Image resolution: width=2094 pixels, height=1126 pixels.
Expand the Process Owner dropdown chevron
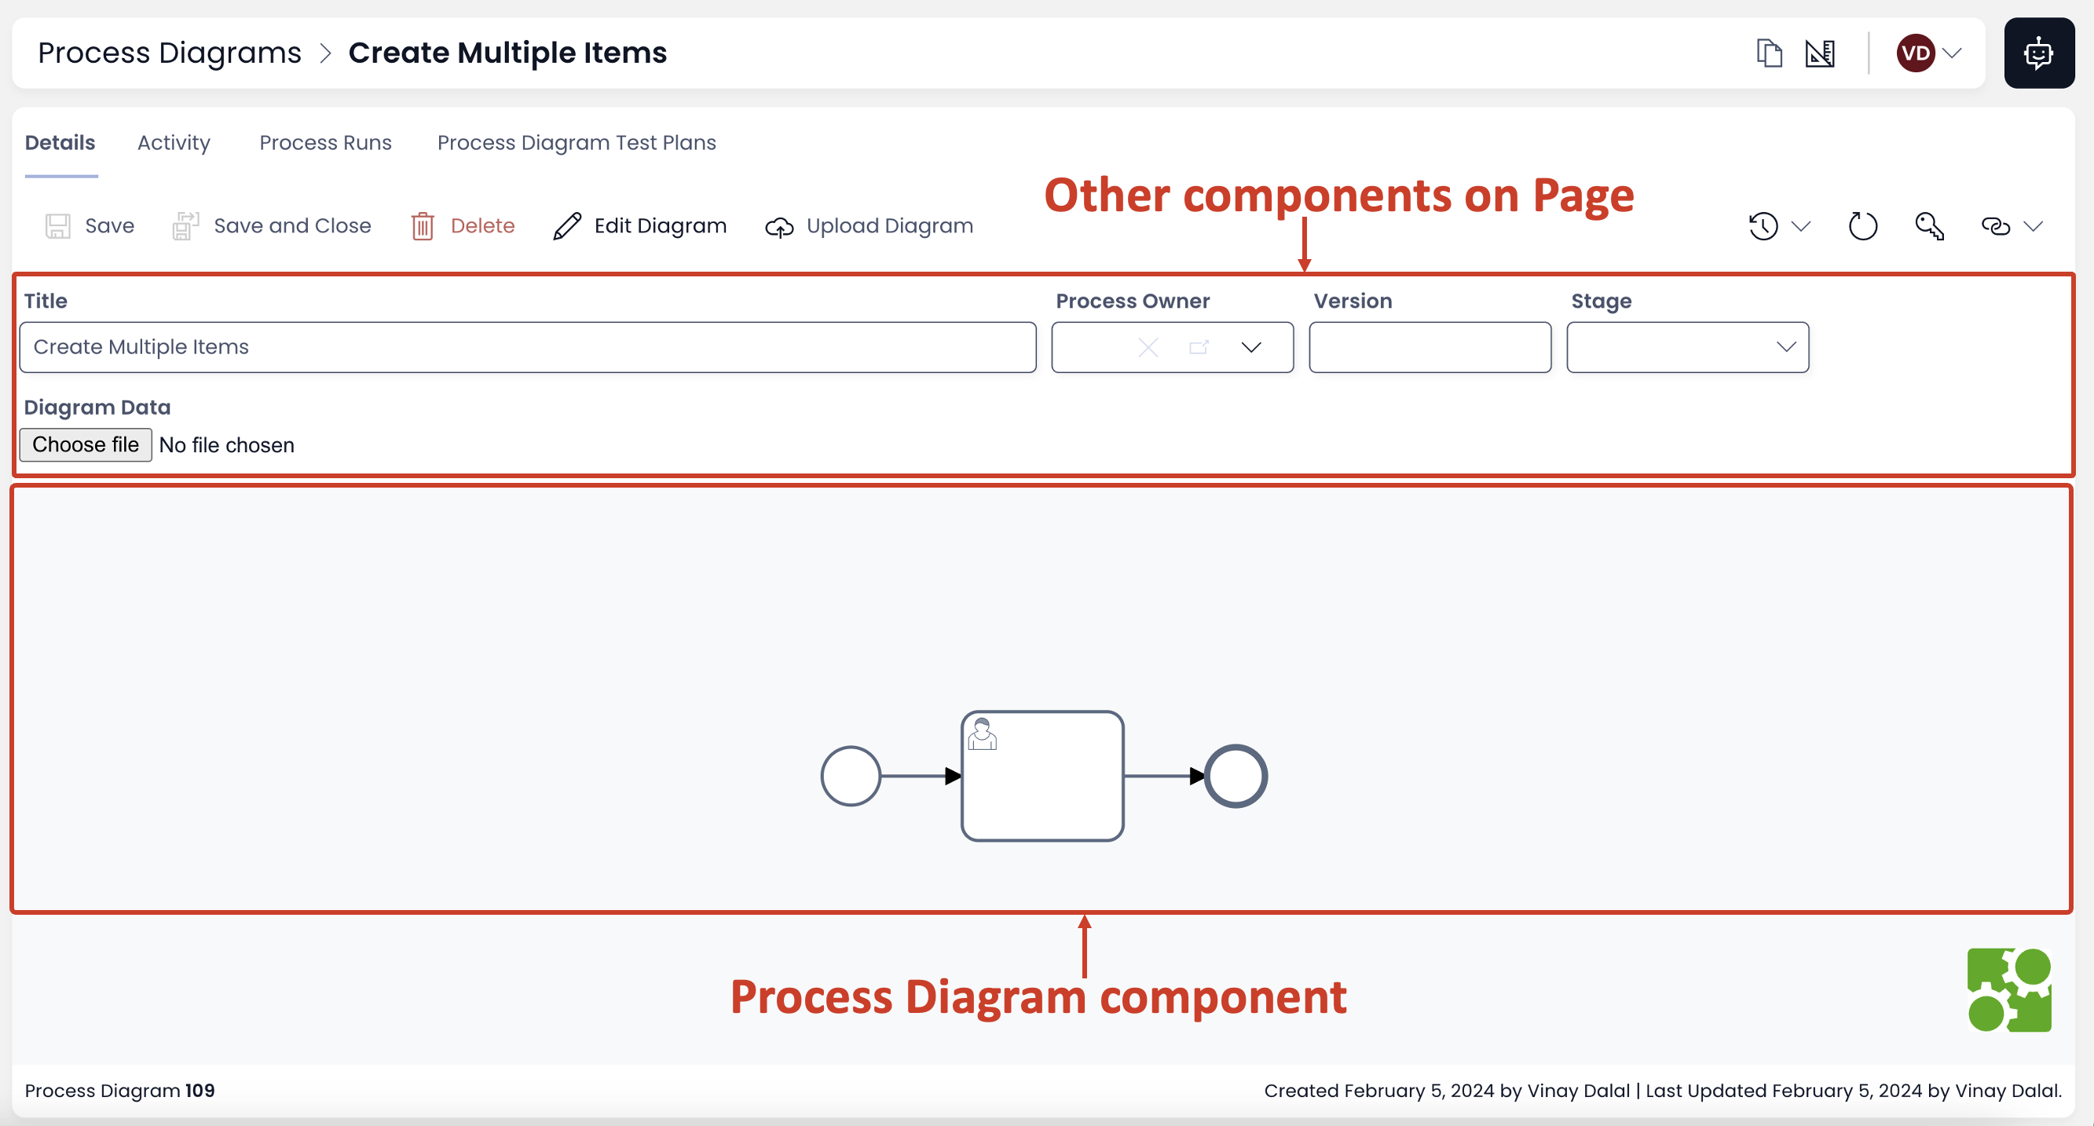[1251, 347]
